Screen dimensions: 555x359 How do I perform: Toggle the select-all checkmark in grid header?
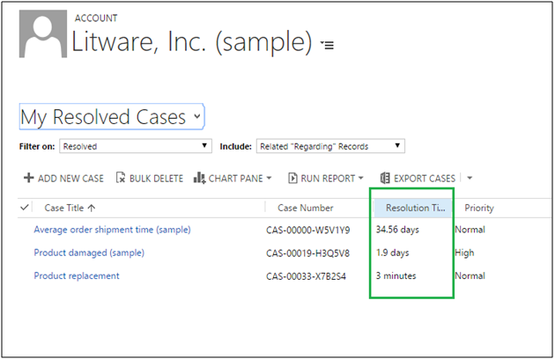click(25, 208)
